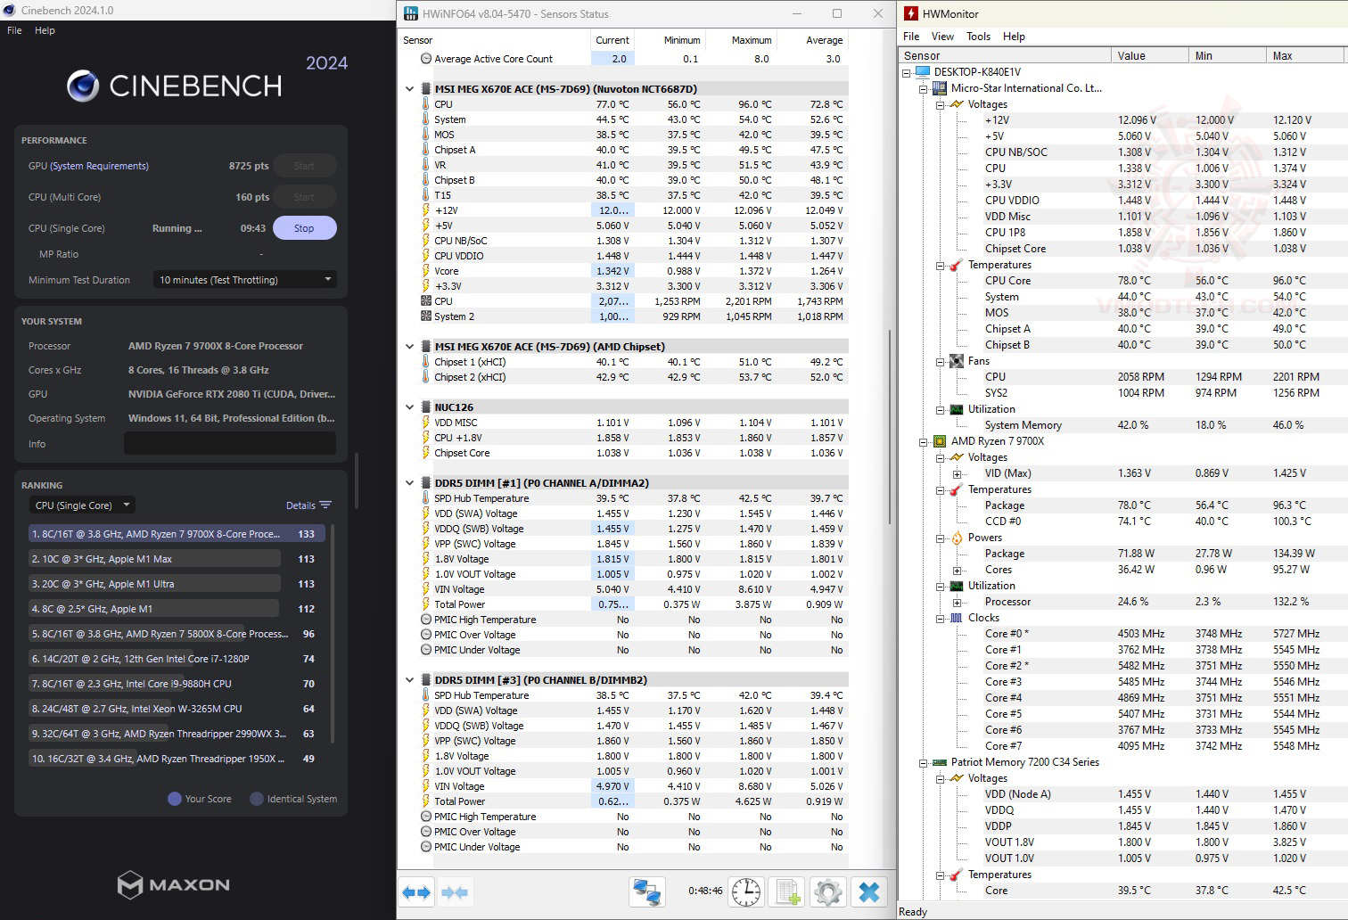Click the motherboard icon beside Micro-Star International
The image size is (1348, 920).
tap(939, 88)
